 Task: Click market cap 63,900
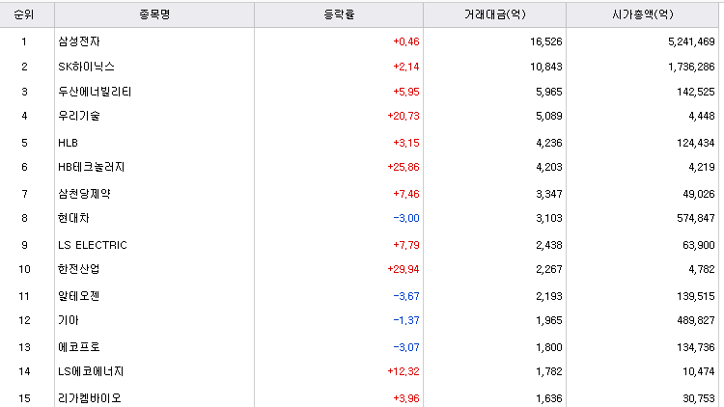point(699,245)
